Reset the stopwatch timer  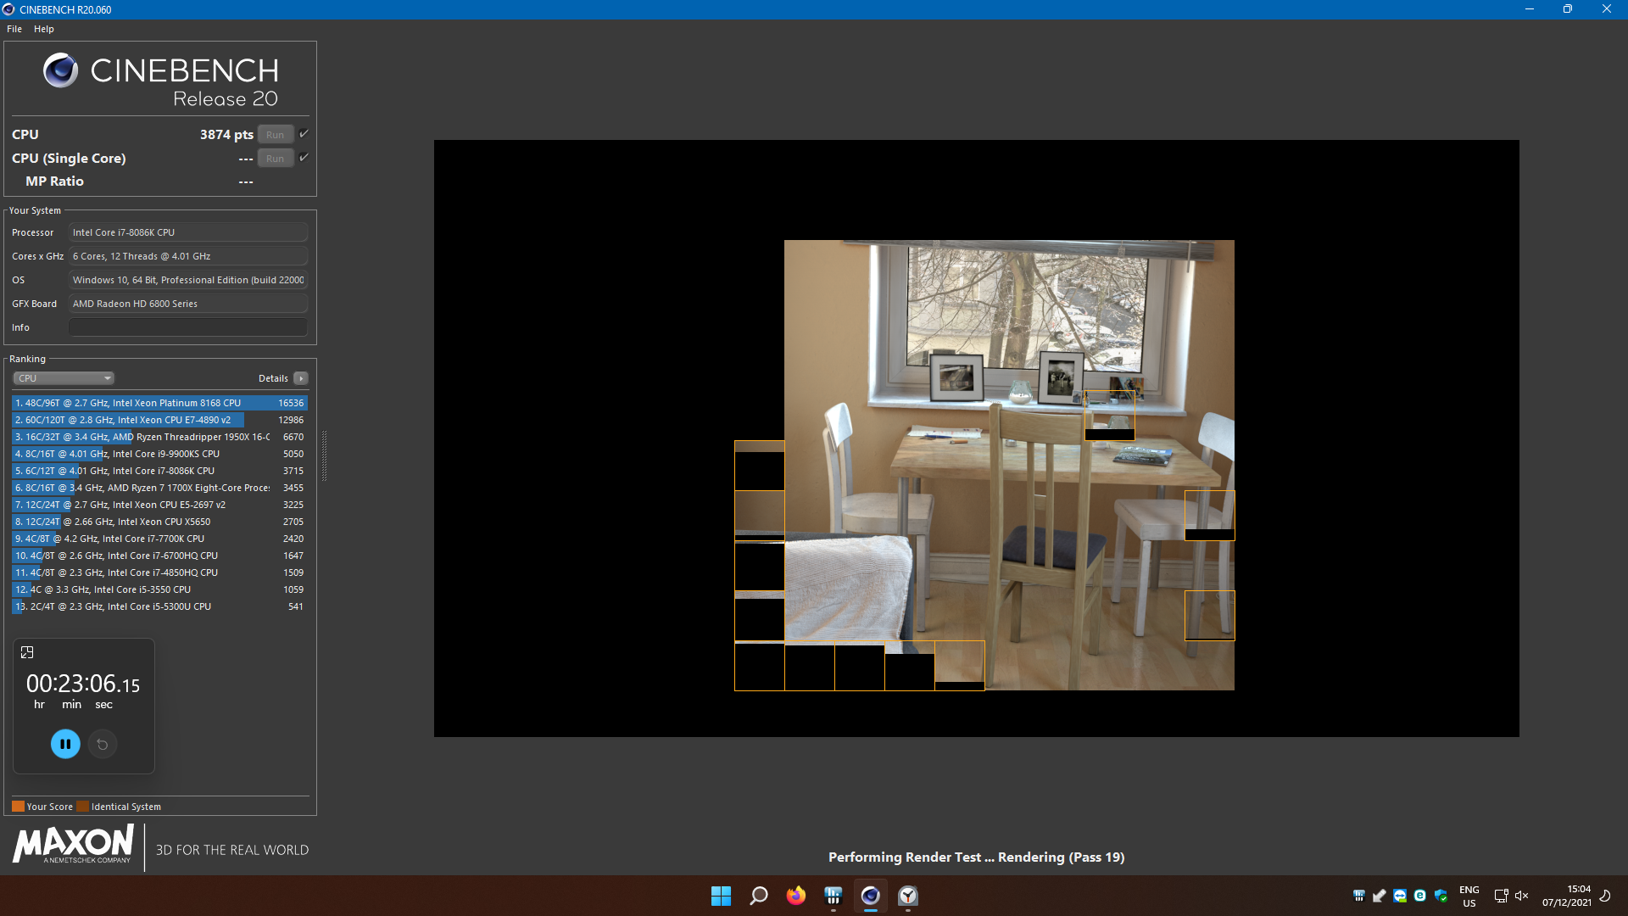(x=103, y=744)
